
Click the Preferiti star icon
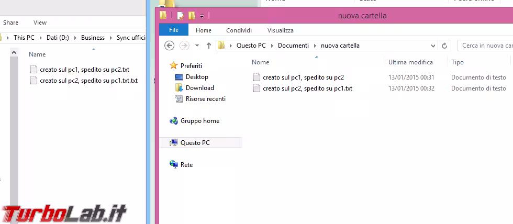click(173, 66)
